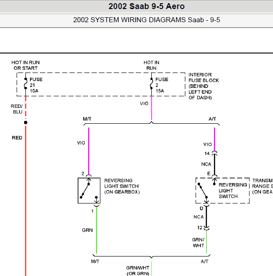Screen dimensions: 273x276
Task: Click the "M/T" label at the upper bracket
Action: (x=87, y=119)
